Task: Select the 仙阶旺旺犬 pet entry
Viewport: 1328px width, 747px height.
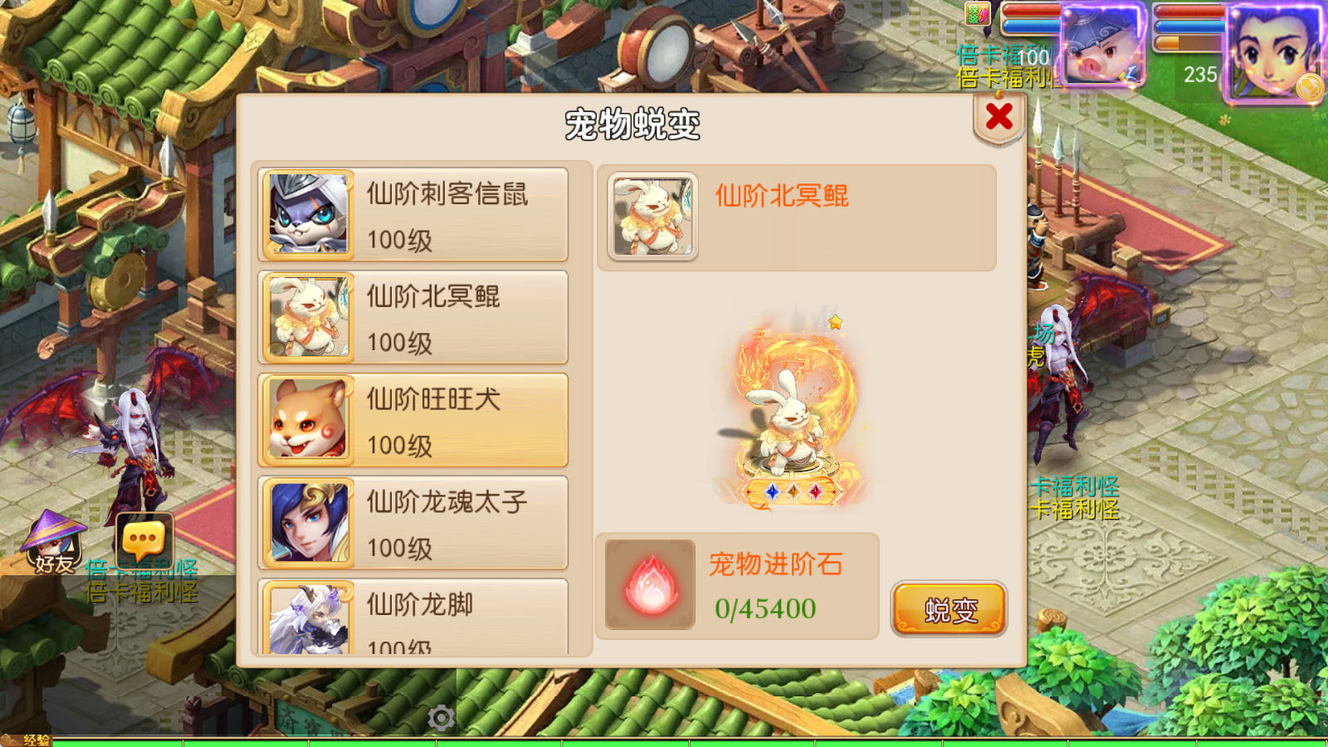Action: (413, 420)
